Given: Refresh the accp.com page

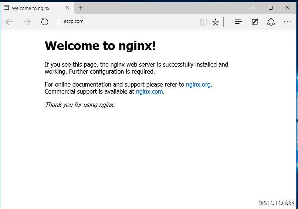Looking at the screenshot, I should pos(45,22).
